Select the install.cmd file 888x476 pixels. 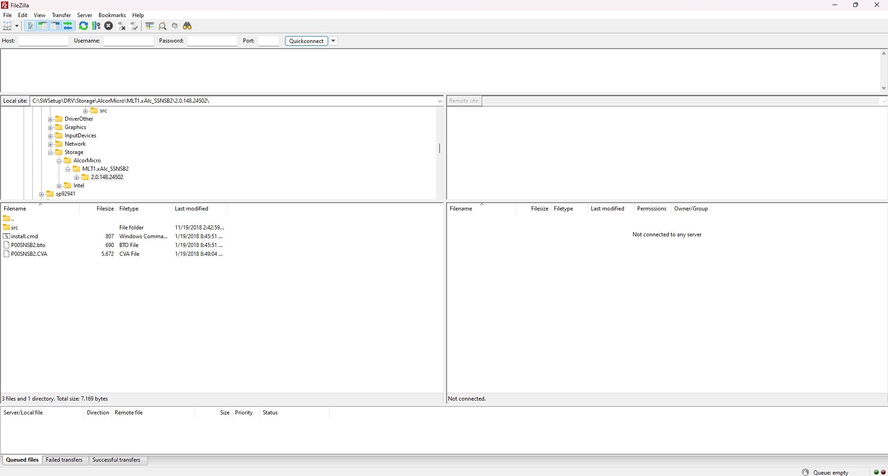[24, 236]
